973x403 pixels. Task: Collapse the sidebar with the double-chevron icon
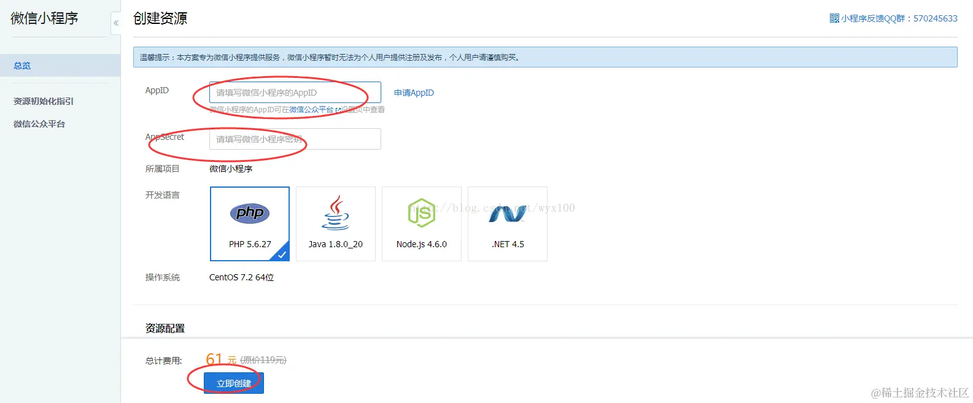pyautogui.click(x=115, y=23)
